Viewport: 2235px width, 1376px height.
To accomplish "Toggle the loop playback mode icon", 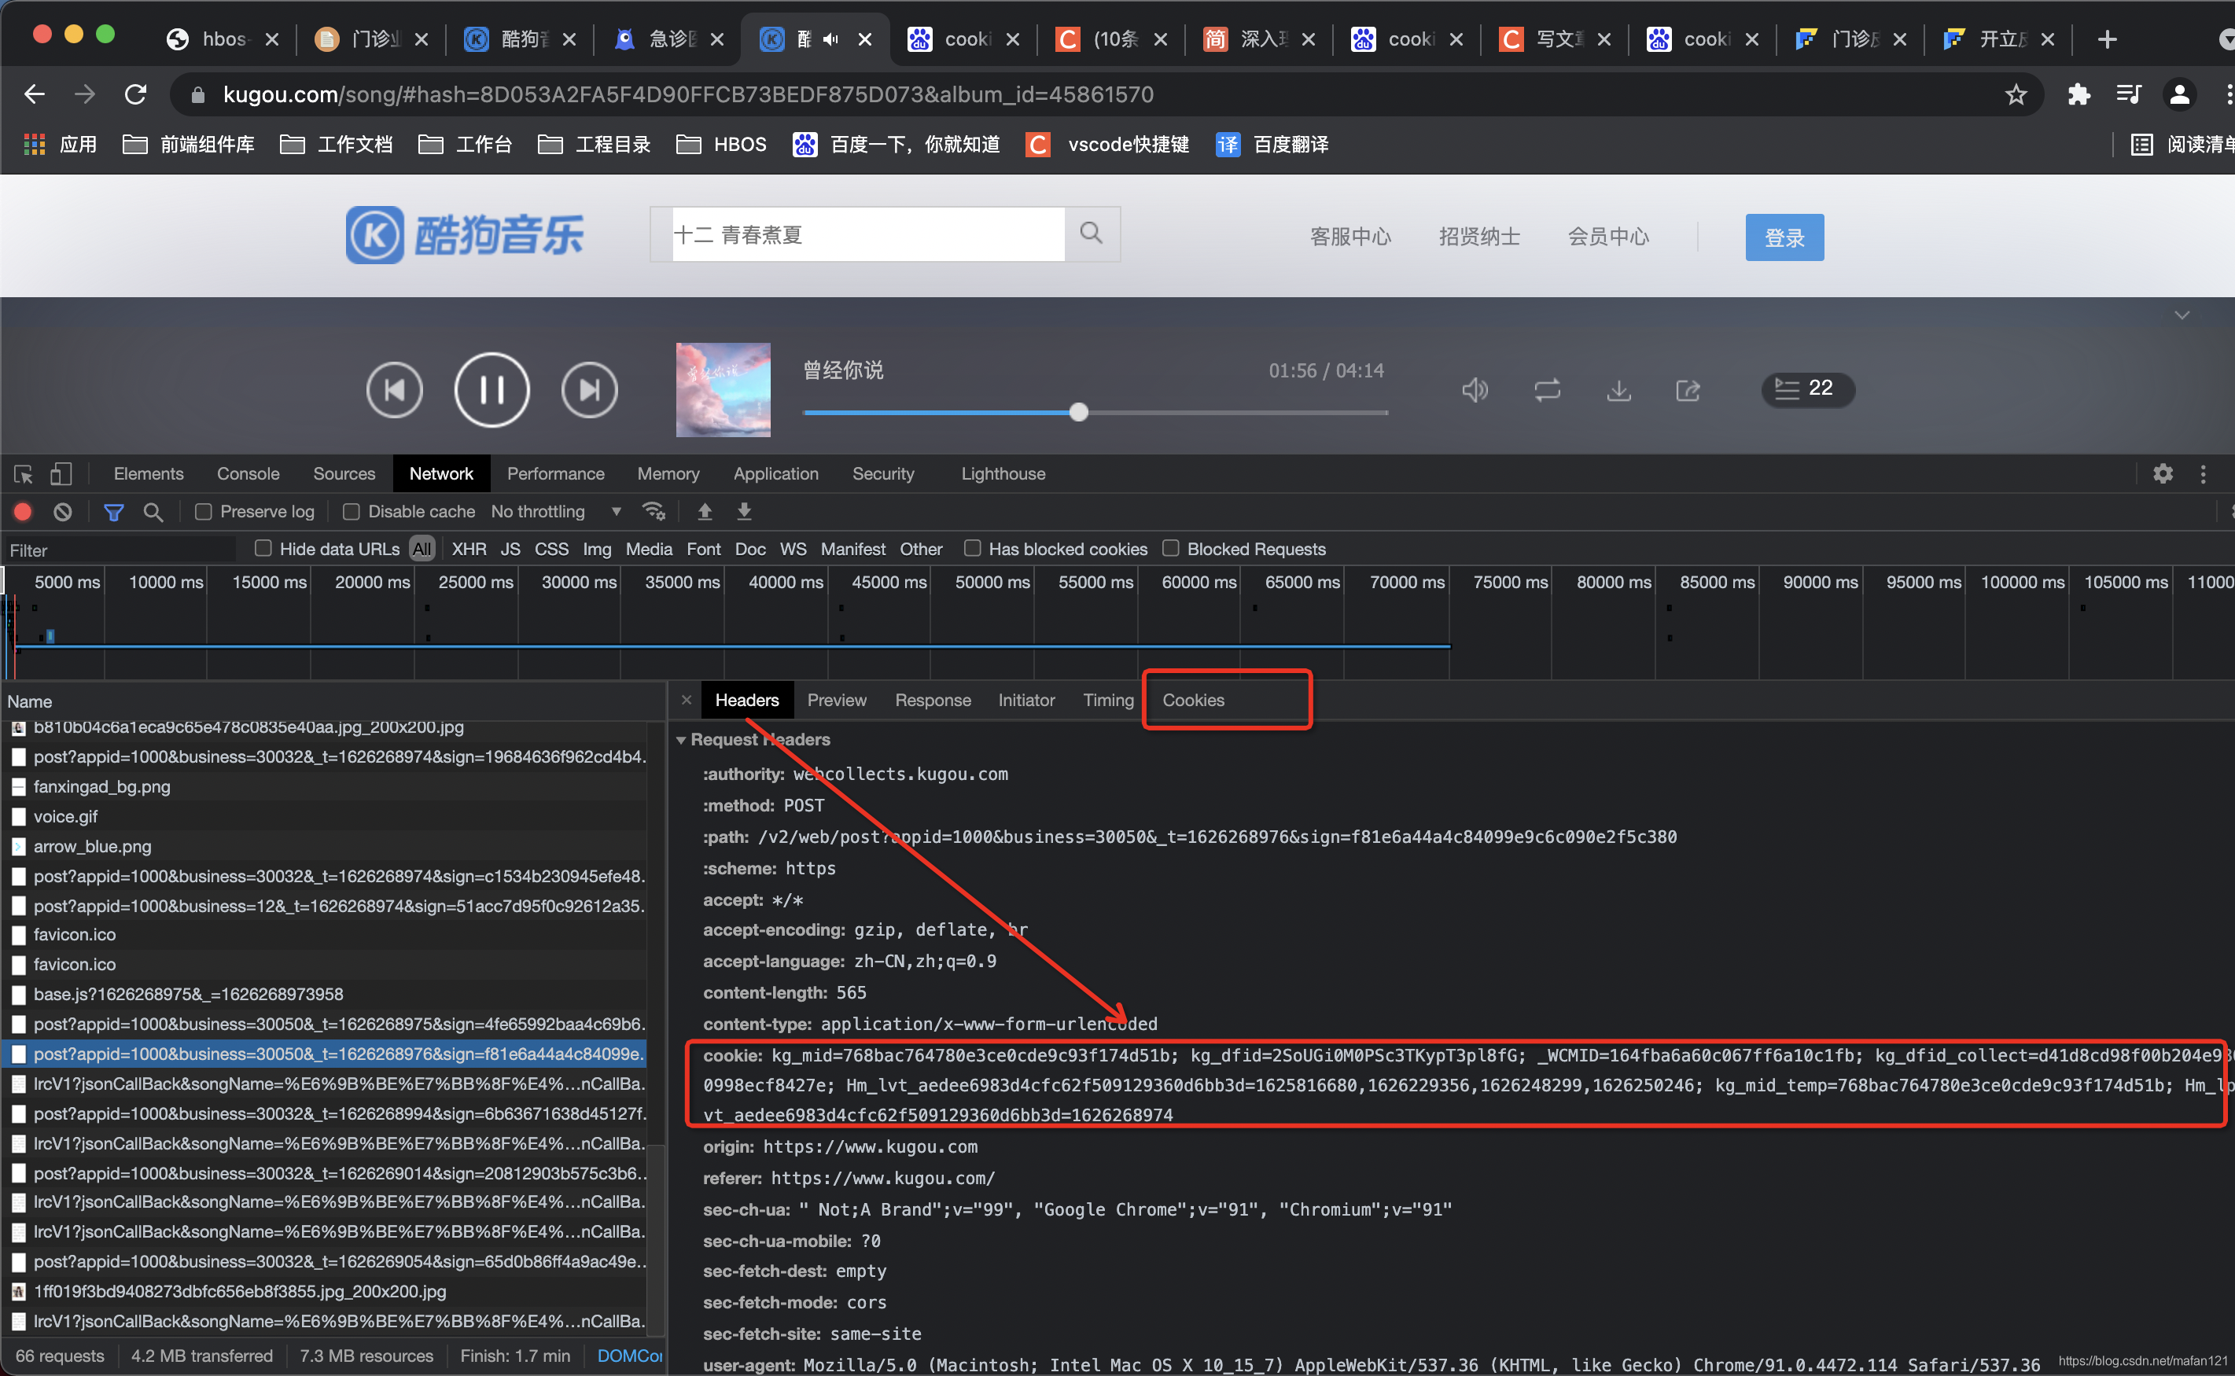I will [x=1547, y=391].
